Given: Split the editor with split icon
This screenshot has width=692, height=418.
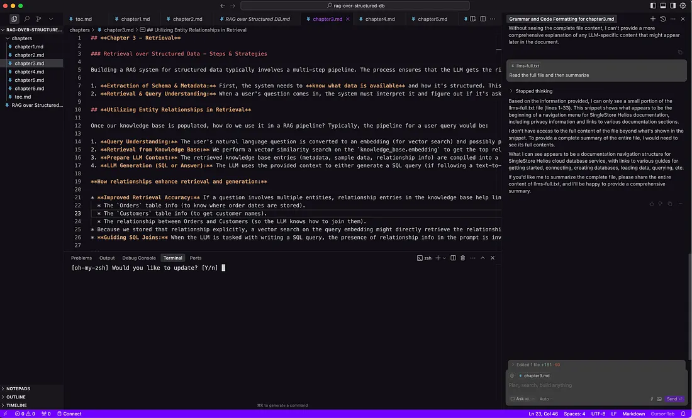Looking at the screenshot, I should [482, 19].
